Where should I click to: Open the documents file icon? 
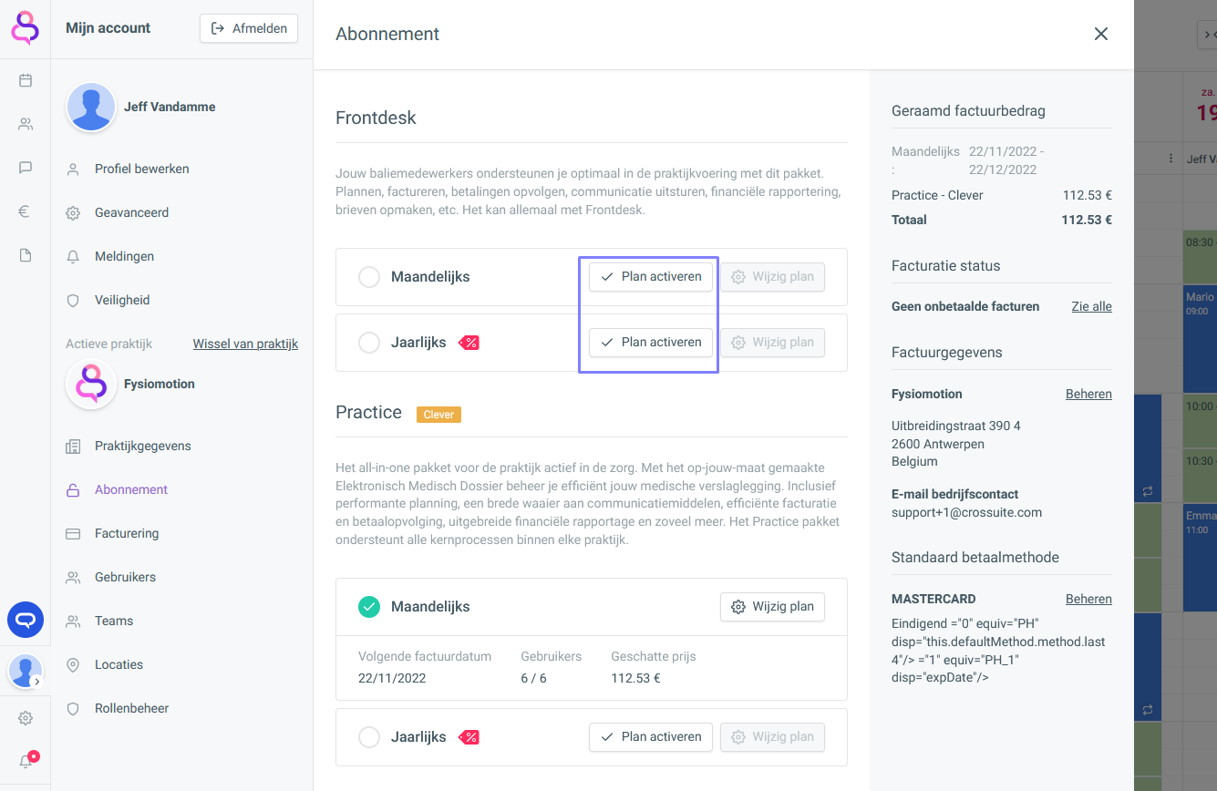pyautogui.click(x=26, y=255)
